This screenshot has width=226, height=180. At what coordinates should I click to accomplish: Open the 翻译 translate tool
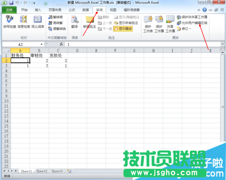click(x=75, y=22)
